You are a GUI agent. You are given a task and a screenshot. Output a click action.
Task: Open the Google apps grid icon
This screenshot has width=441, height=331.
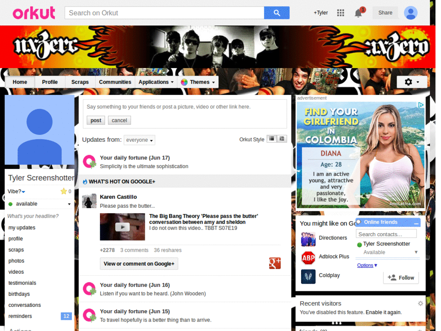pos(341,12)
